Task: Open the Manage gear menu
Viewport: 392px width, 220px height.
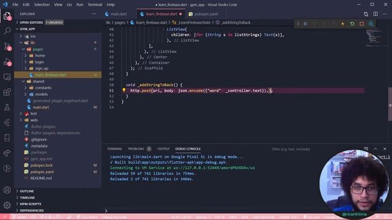Action: [x=7, y=205]
